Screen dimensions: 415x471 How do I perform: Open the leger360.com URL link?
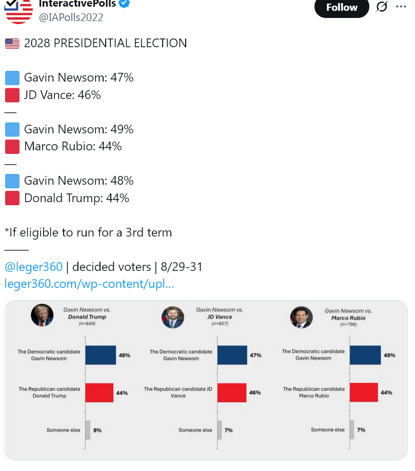tap(89, 284)
